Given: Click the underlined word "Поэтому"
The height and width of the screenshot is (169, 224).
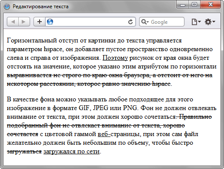Looking at the screenshot, I should [x=115, y=58].
